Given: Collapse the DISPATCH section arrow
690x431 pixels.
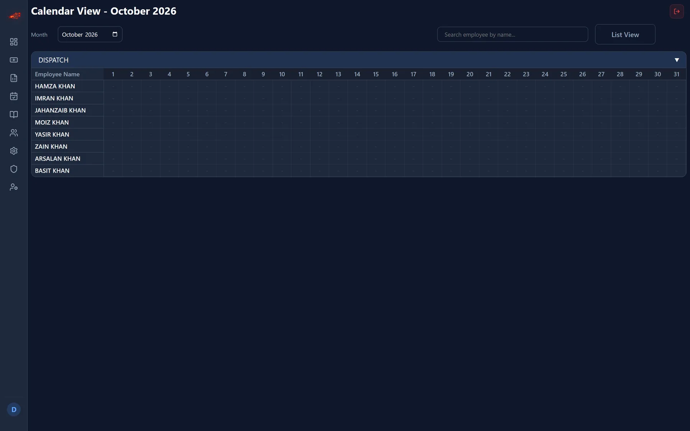Looking at the screenshot, I should tap(677, 60).
